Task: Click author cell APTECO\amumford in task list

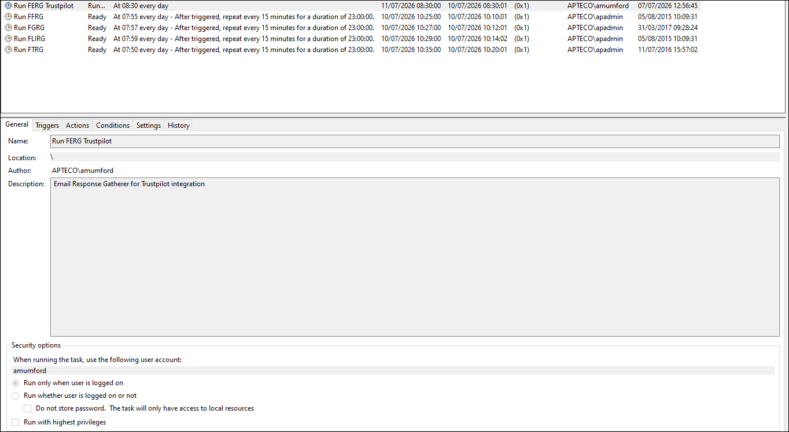Action: coord(598,6)
